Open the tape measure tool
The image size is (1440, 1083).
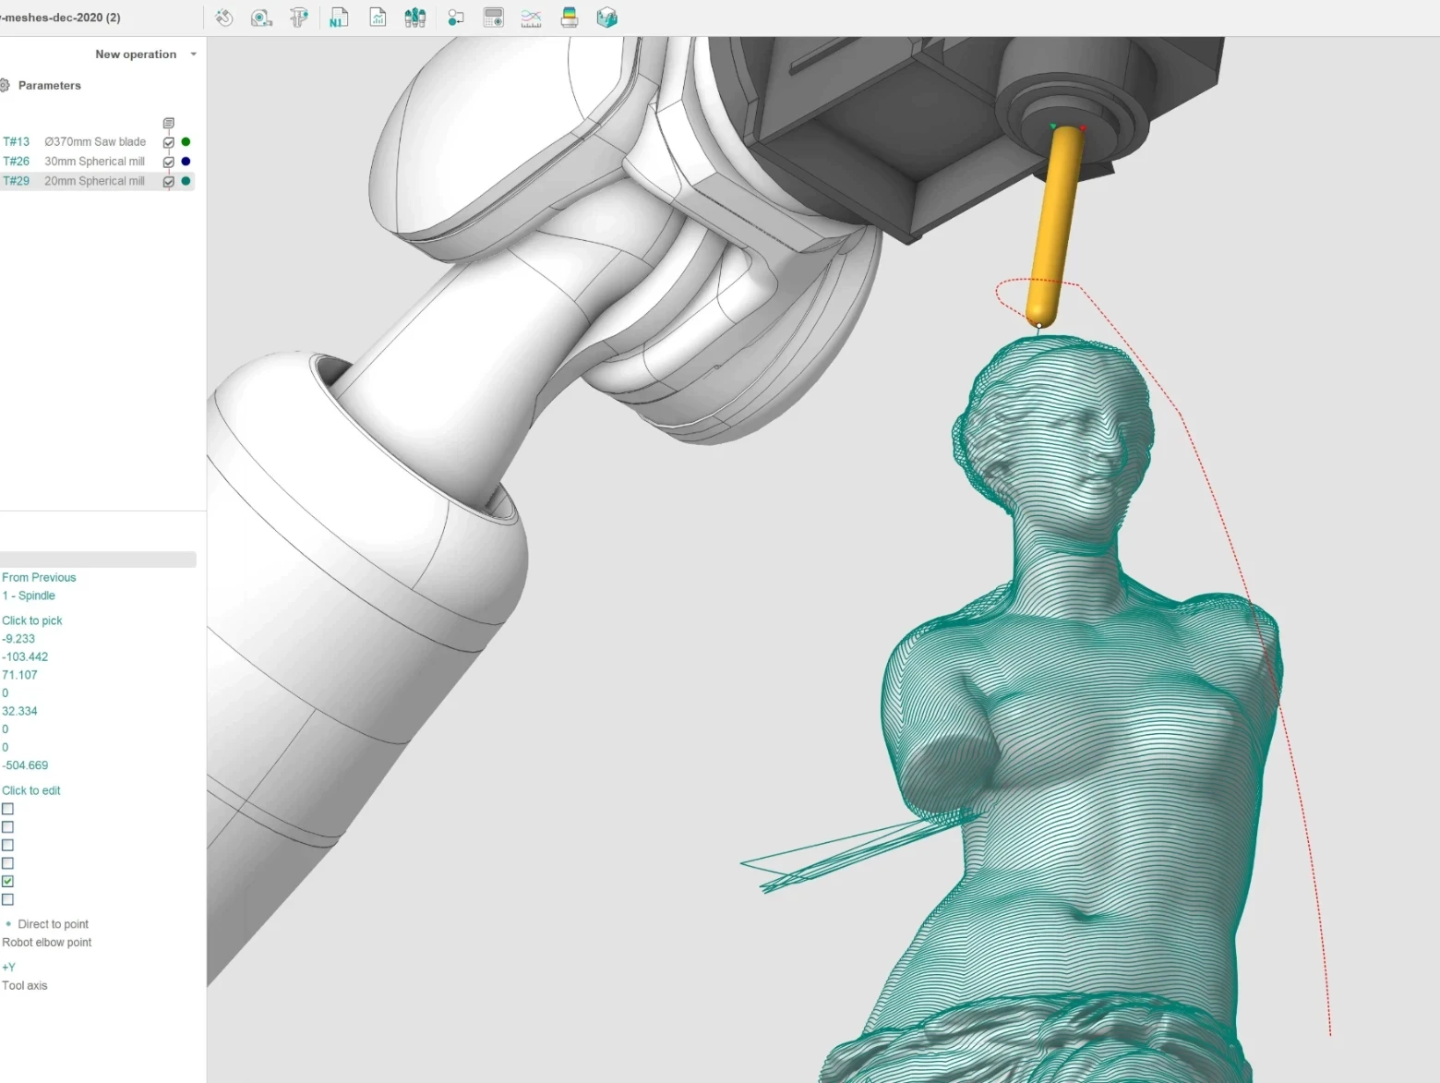coord(261,18)
